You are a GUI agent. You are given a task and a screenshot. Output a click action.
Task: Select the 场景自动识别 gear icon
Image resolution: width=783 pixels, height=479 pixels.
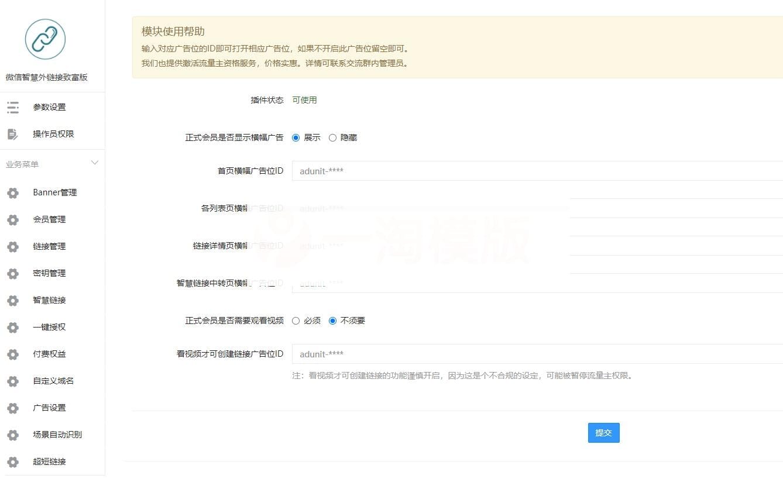pos(12,435)
